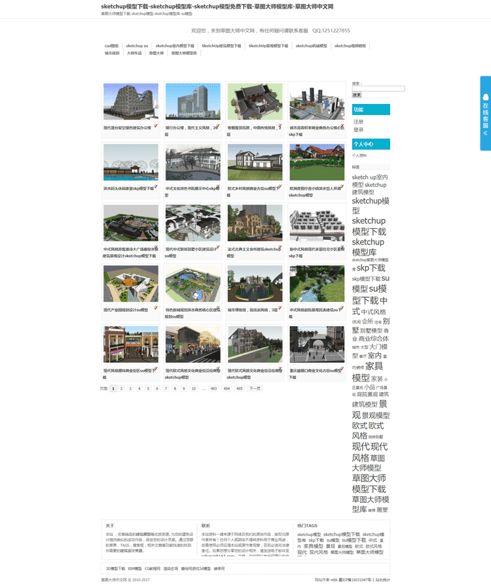Image resolution: width=491 pixels, height=585 pixels.
Task: Open the 城市规划 menu item
Action: click(112, 54)
